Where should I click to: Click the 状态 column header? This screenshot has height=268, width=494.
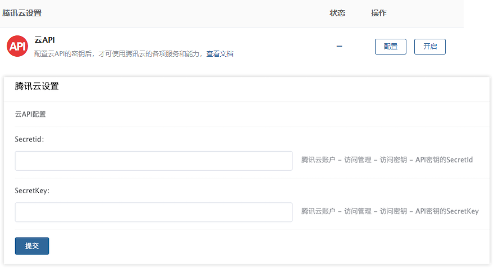[337, 13]
